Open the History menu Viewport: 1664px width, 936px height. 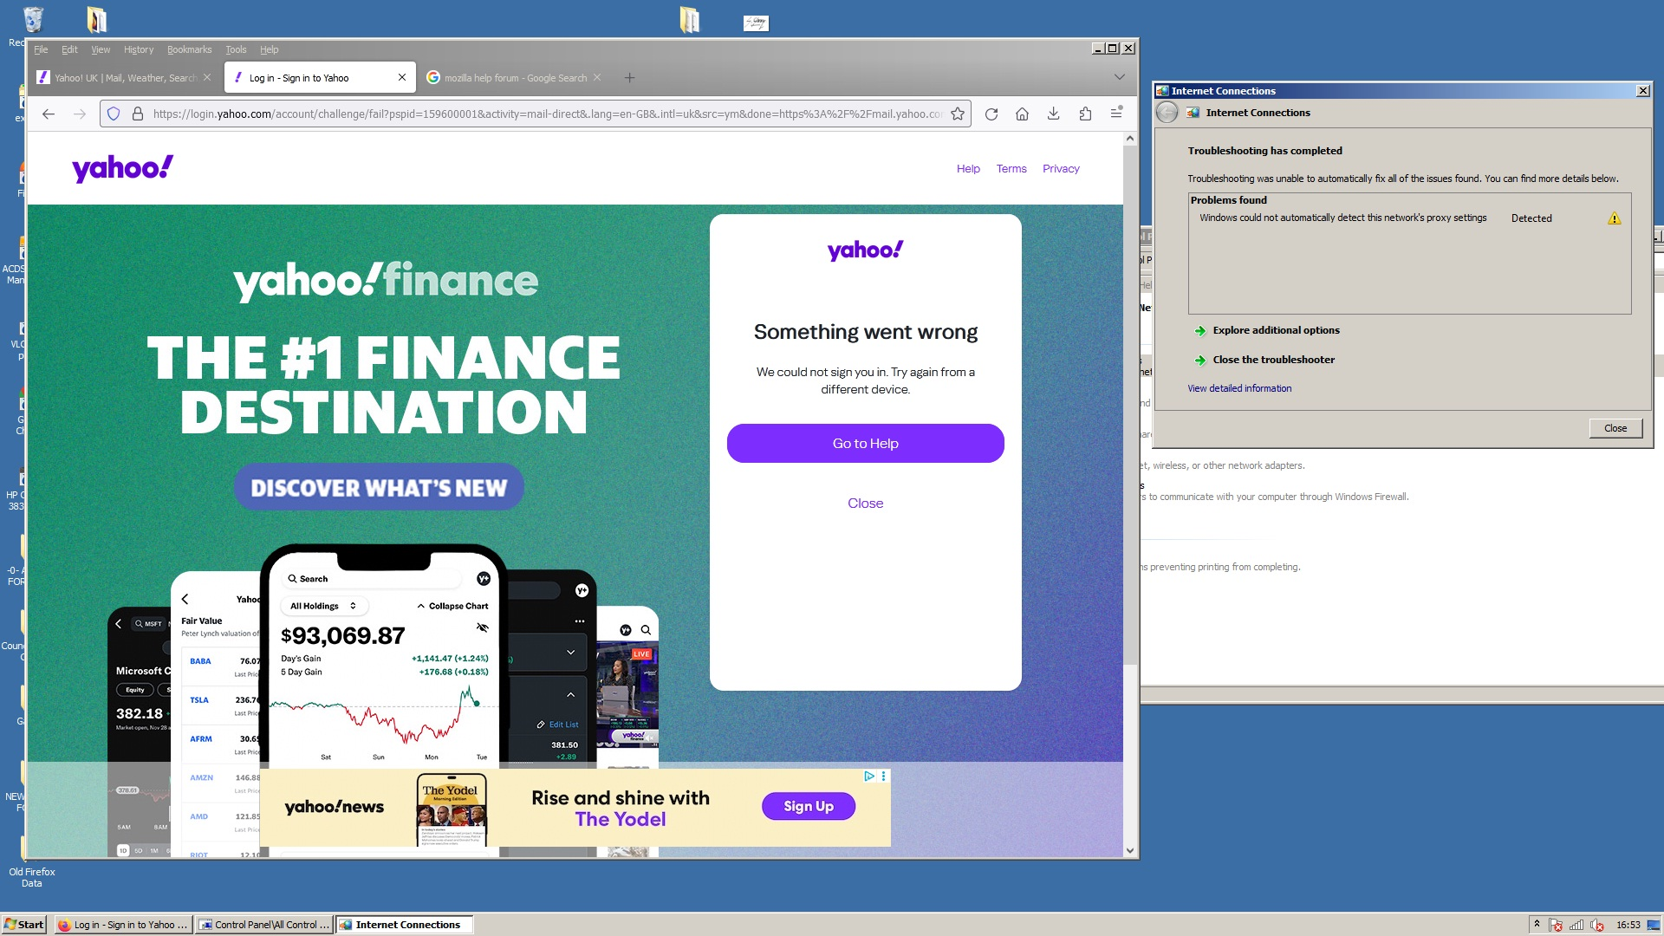click(x=138, y=49)
